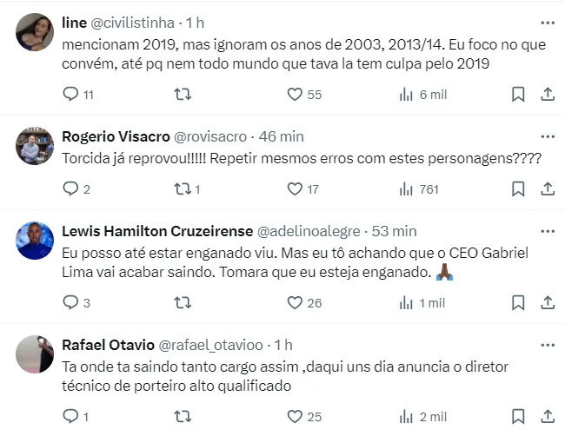This screenshot has width=565, height=436.
Task: Click Rafael Otavio's profile avatar
Action: (x=35, y=354)
